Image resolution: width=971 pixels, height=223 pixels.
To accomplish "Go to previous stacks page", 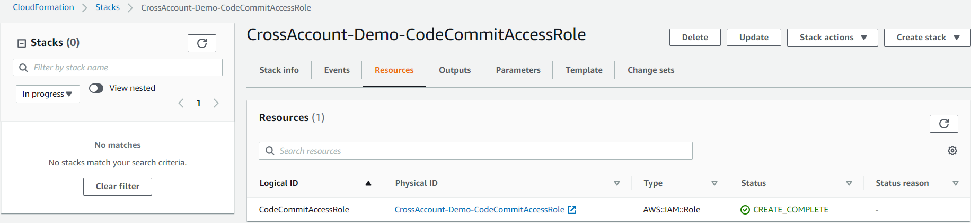I will 181,103.
